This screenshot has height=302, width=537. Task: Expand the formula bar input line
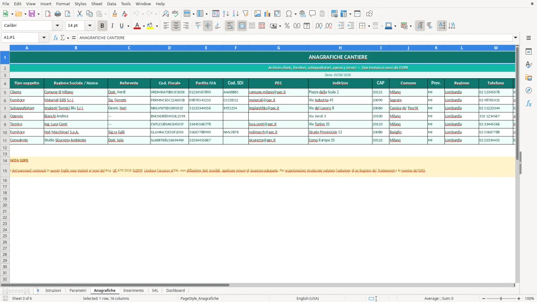click(x=516, y=38)
